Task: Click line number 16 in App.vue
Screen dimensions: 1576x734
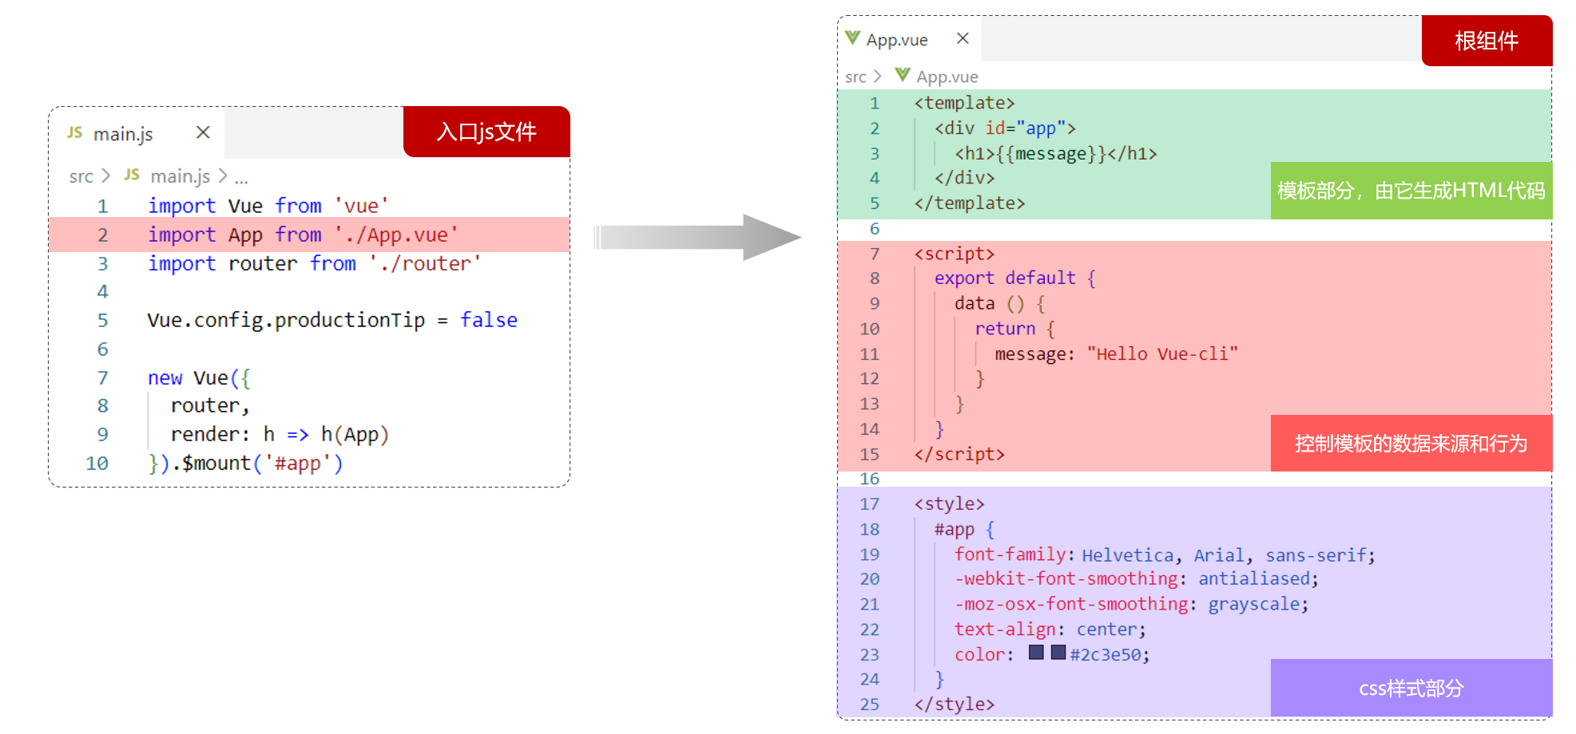Action: pos(869,479)
